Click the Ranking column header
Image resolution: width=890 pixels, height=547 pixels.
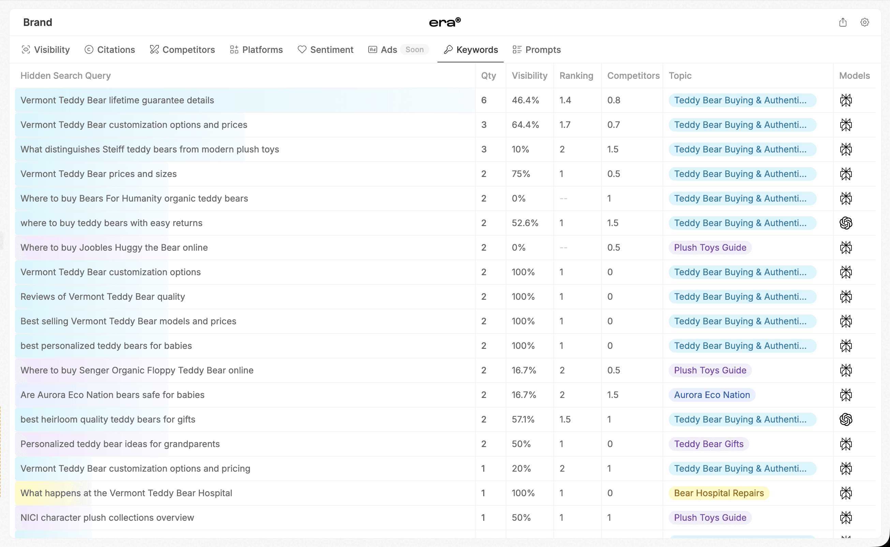coord(576,76)
